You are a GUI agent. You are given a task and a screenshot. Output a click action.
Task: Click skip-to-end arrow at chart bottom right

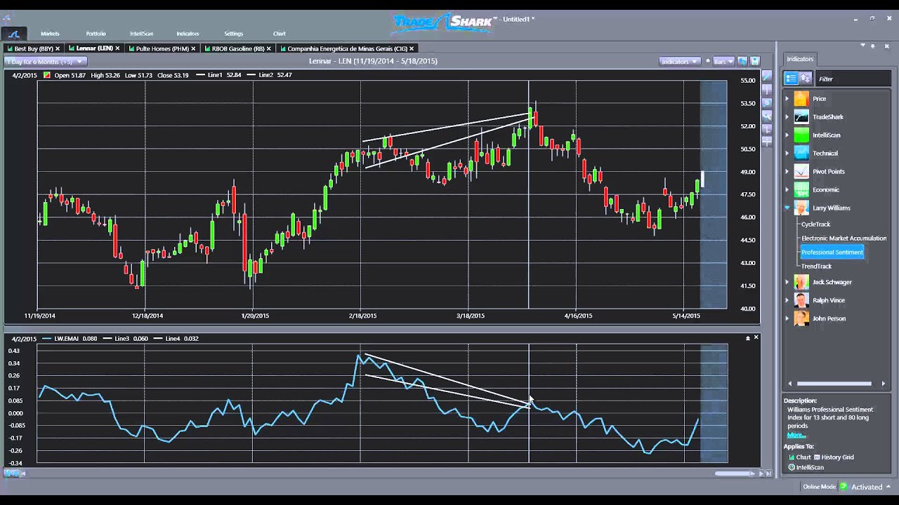tap(767, 474)
